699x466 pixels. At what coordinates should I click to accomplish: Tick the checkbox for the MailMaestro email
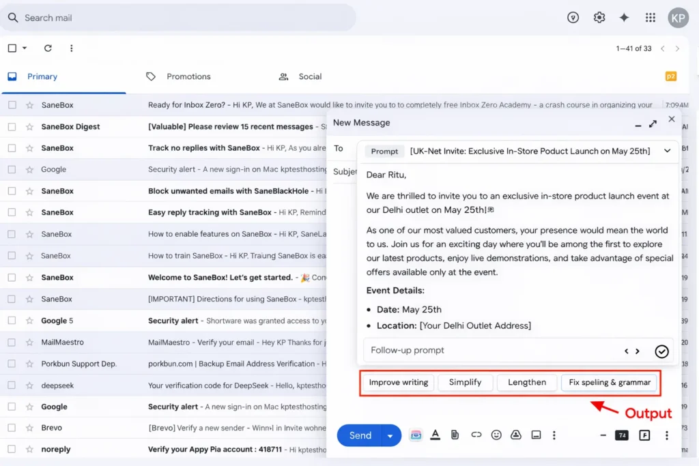pos(12,342)
